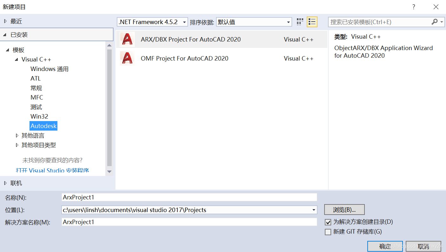Select the Win32 template category

click(39, 117)
